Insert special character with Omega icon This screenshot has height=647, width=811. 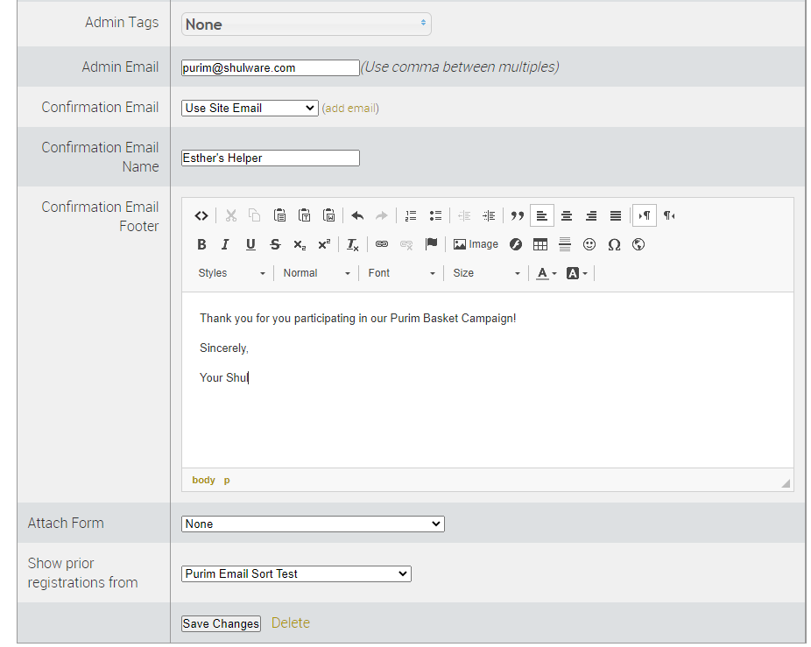[x=614, y=244]
